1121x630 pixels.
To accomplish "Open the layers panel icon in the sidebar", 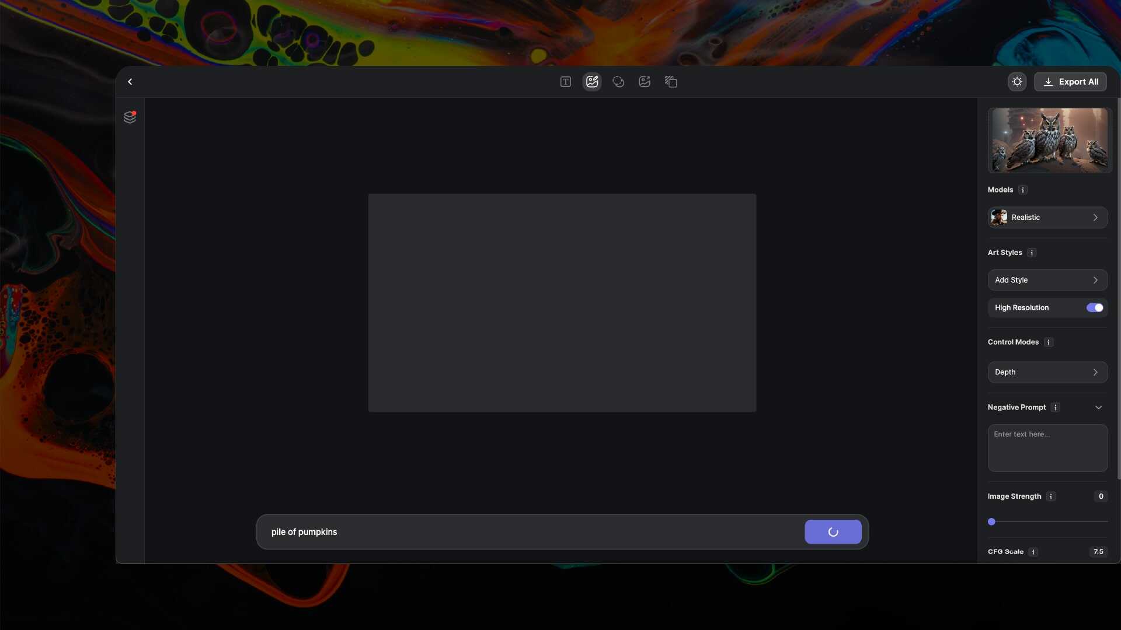I will click(130, 117).
